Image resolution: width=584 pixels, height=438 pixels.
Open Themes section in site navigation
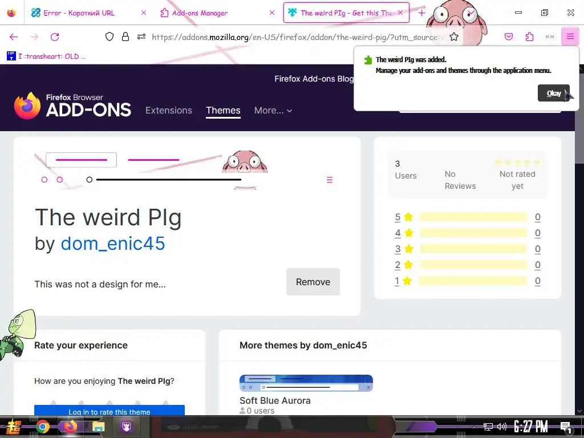(223, 110)
